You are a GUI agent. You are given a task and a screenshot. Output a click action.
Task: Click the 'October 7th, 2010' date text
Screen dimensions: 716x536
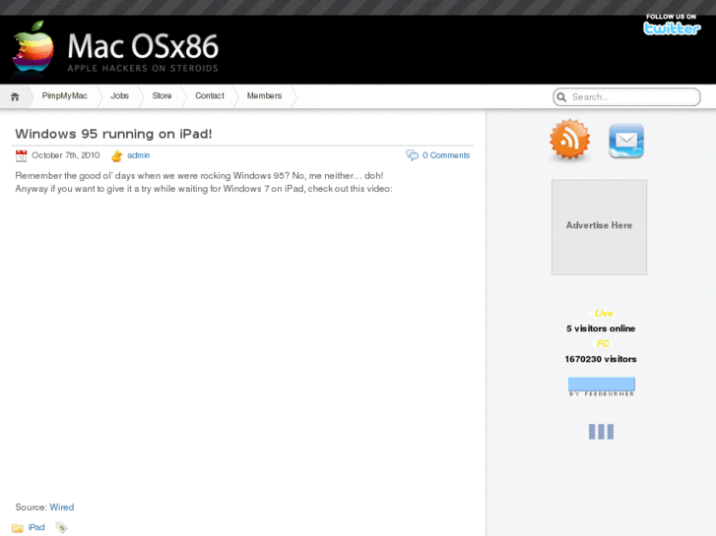click(x=66, y=155)
